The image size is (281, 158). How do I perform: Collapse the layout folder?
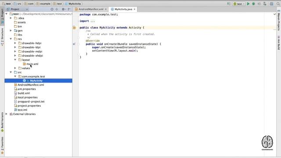coord(15,60)
